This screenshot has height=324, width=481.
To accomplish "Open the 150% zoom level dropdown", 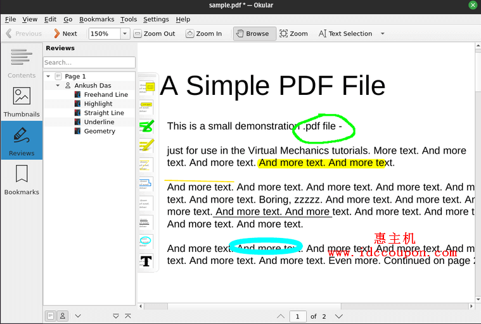I will [x=125, y=34].
